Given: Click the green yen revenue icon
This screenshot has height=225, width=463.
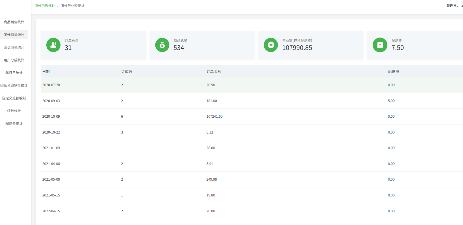Looking at the screenshot, I should (271, 45).
